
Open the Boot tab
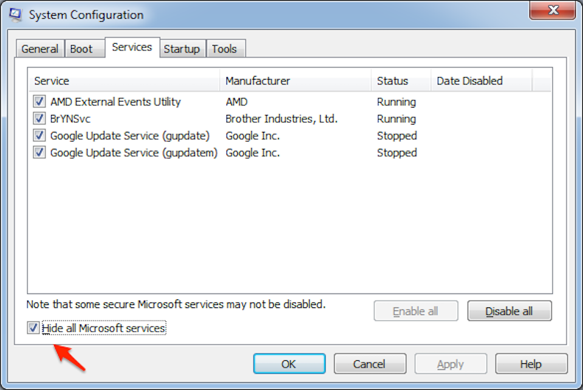(81, 49)
